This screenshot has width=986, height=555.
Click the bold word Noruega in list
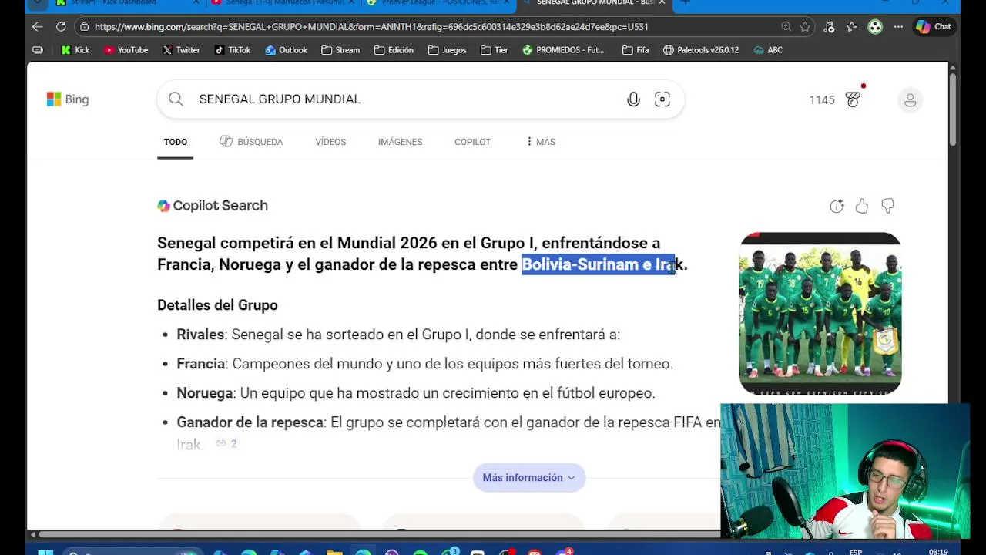pos(205,393)
